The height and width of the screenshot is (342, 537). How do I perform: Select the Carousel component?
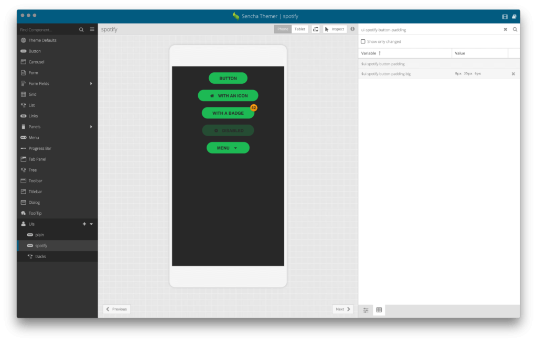click(57, 62)
